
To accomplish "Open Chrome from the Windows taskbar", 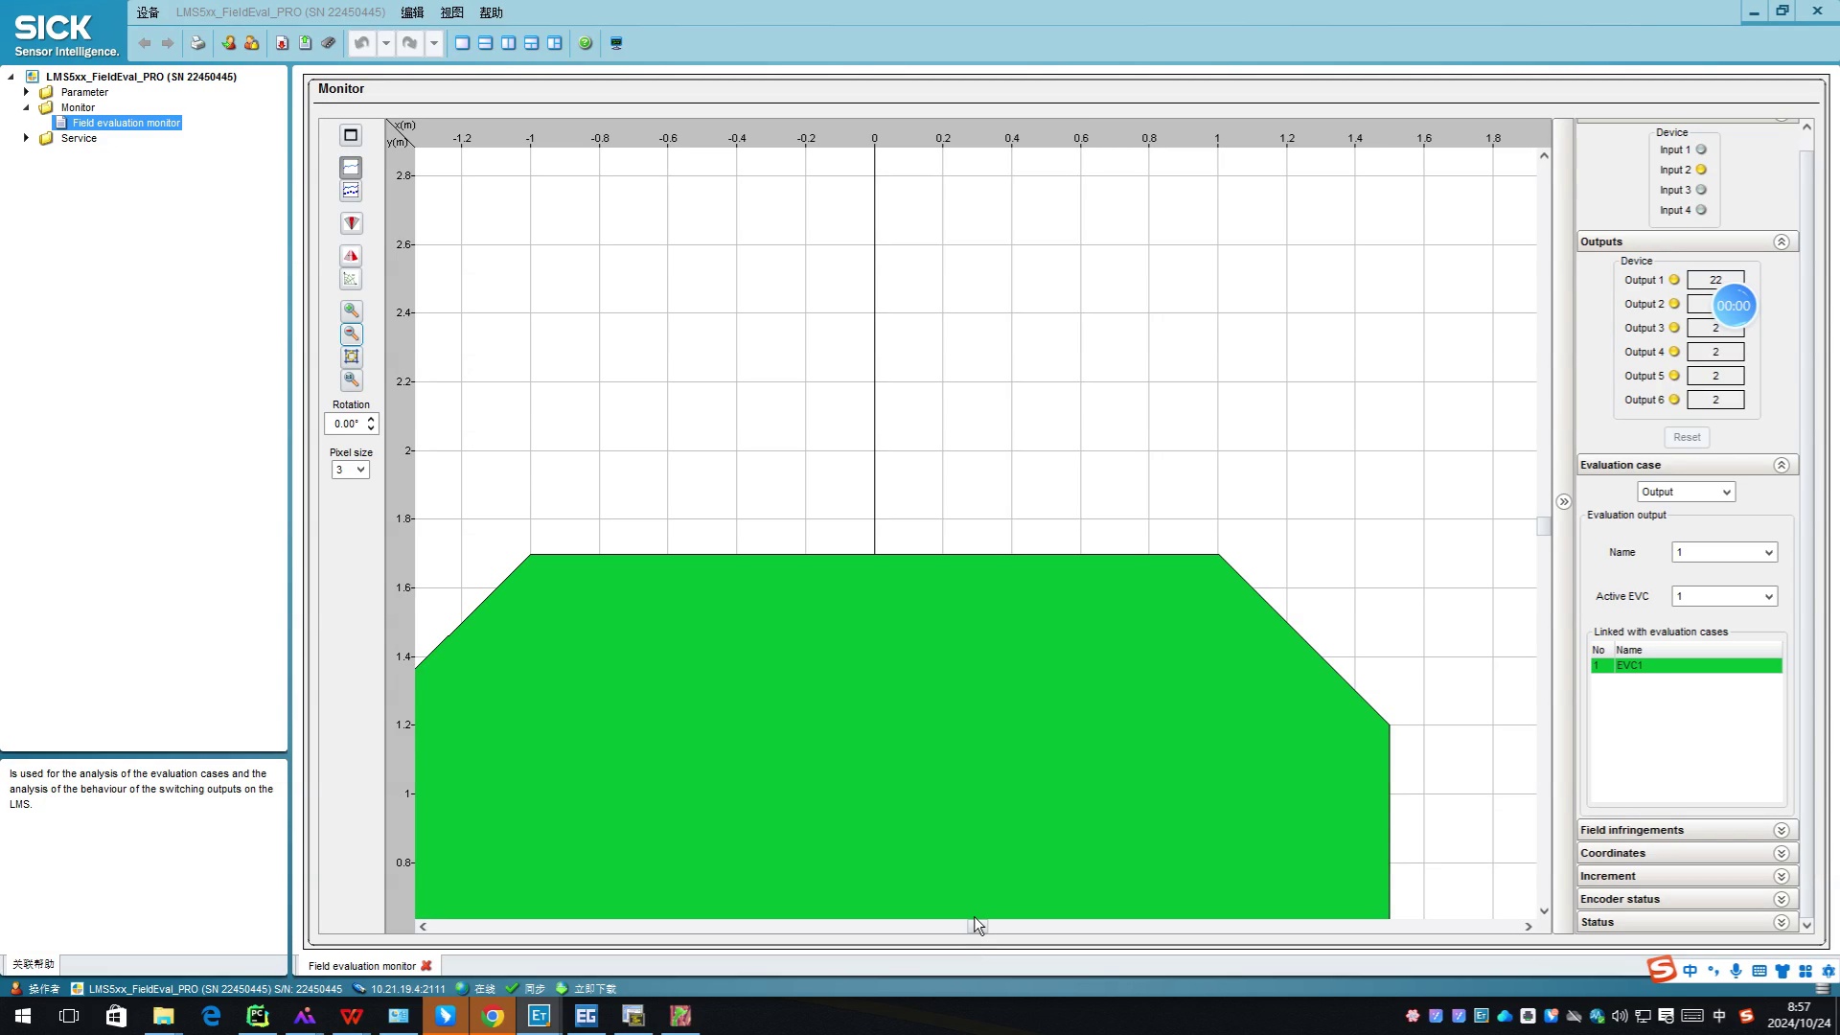I will click(493, 1016).
